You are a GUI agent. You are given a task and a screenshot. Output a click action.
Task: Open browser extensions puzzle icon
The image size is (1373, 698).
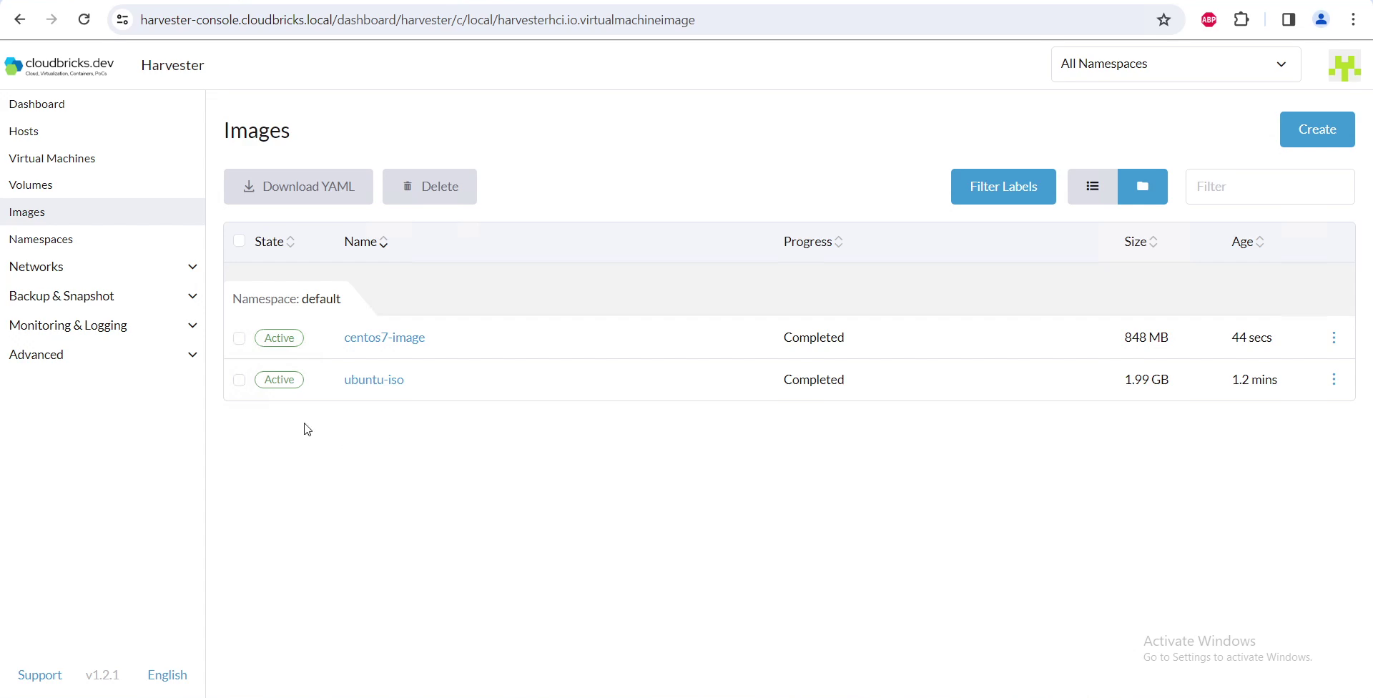1241,20
